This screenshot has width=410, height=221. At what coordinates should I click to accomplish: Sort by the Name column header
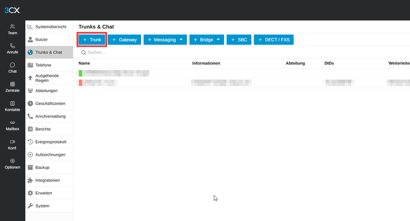(x=84, y=63)
